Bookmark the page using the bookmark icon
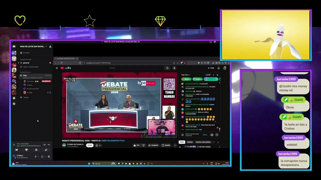The height and width of the screenshot is (180, 321). [x=80, y=63]
